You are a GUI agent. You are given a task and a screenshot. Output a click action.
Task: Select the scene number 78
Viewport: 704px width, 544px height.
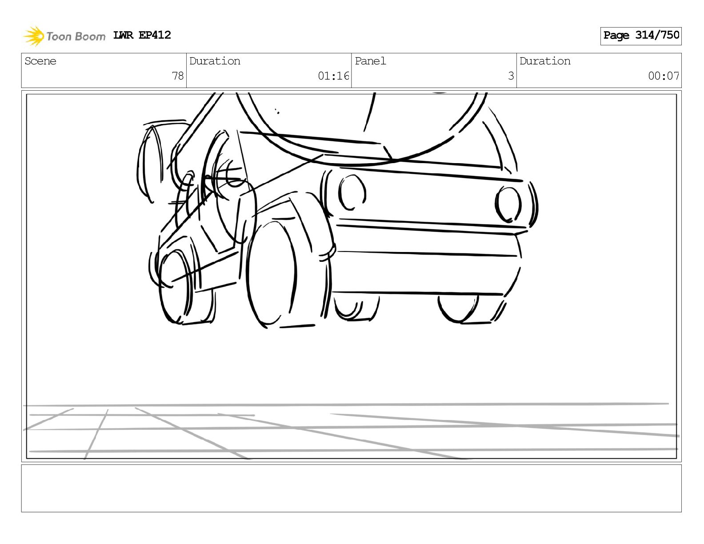(178, 76)
